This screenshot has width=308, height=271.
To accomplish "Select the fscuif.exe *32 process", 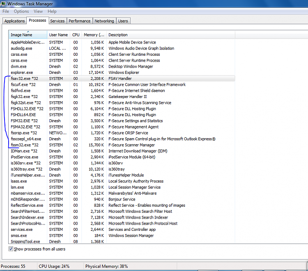I will click(122, 85).
